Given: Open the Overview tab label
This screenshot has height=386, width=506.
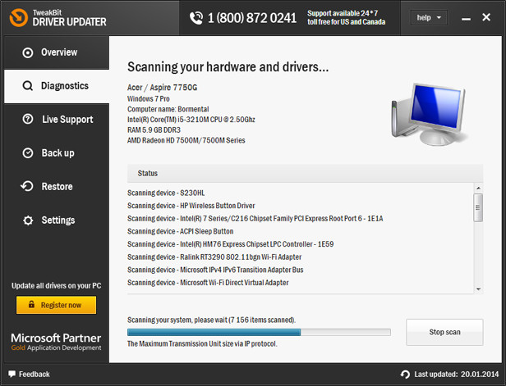Looking at the screenshot, I should (59, 52).
